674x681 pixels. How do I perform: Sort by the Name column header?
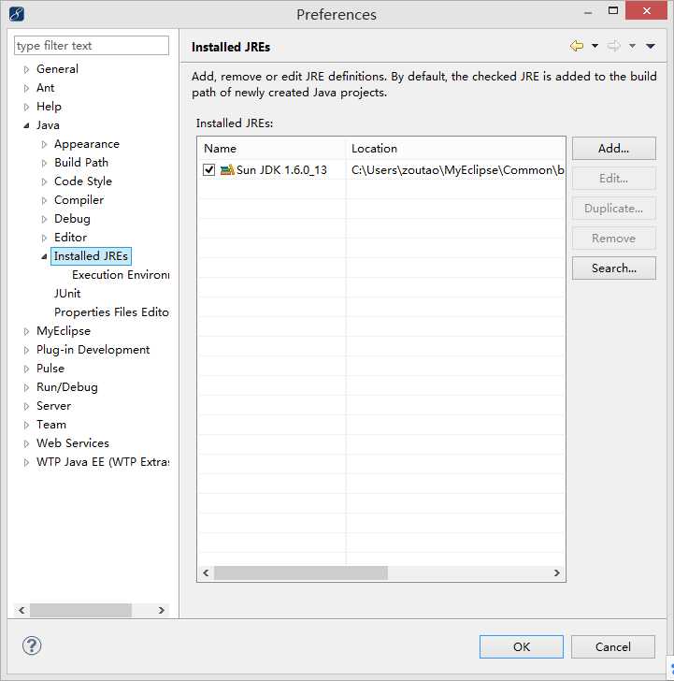pyautogui.click(x=272, y=149)
